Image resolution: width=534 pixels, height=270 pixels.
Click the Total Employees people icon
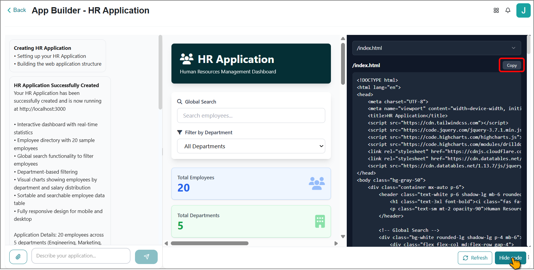317,183
